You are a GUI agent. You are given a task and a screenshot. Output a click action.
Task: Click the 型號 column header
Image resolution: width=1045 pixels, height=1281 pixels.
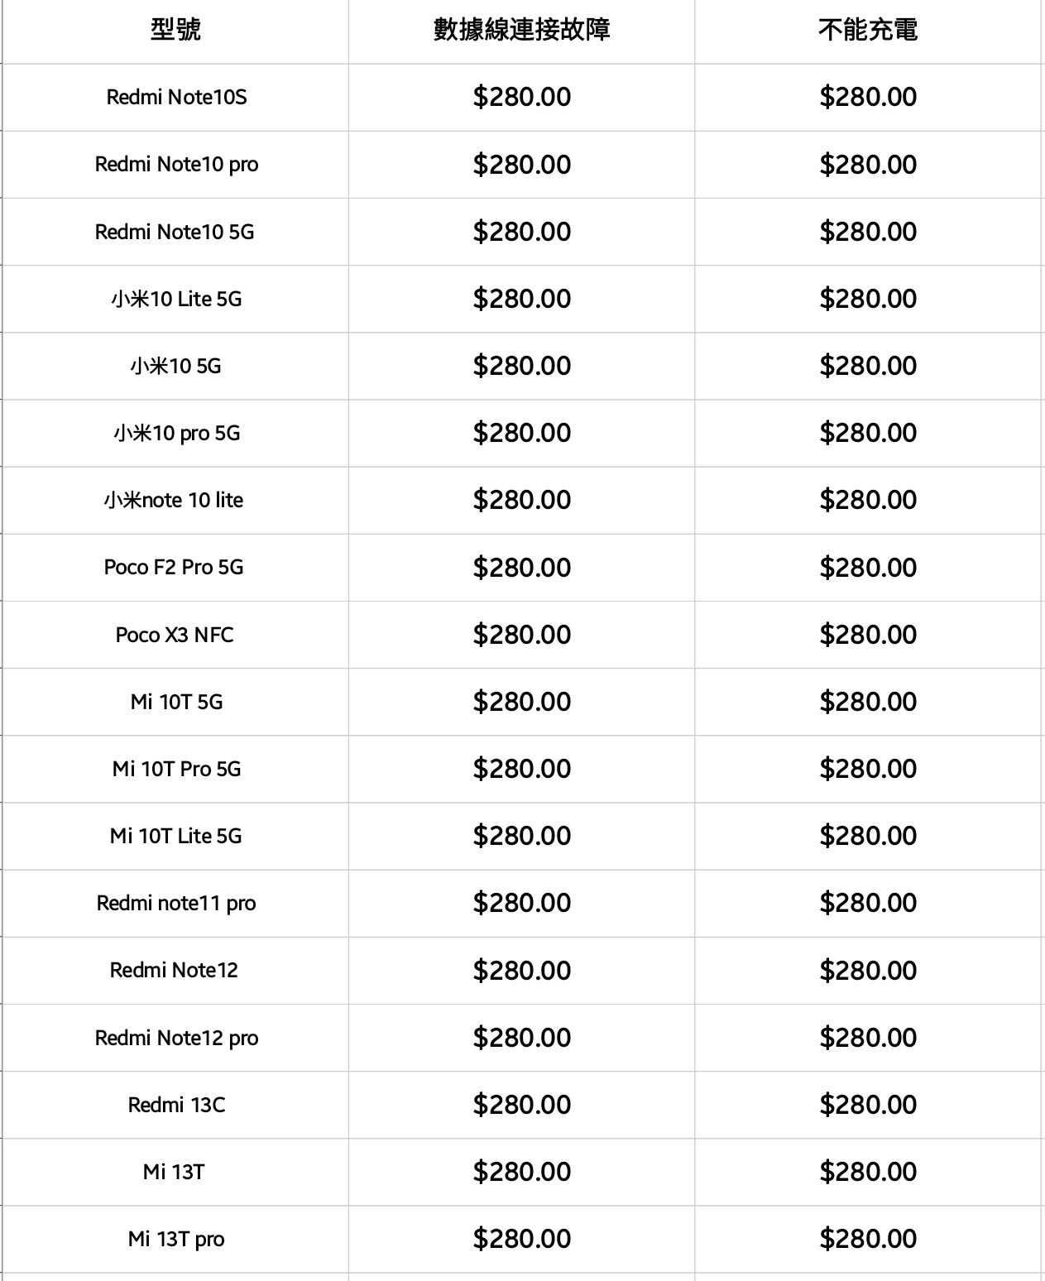click(x=175, y=31)
